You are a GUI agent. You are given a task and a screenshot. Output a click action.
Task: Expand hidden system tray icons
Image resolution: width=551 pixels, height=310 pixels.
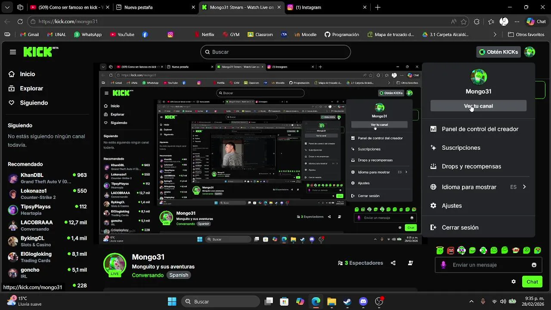[x=471, y=301]
